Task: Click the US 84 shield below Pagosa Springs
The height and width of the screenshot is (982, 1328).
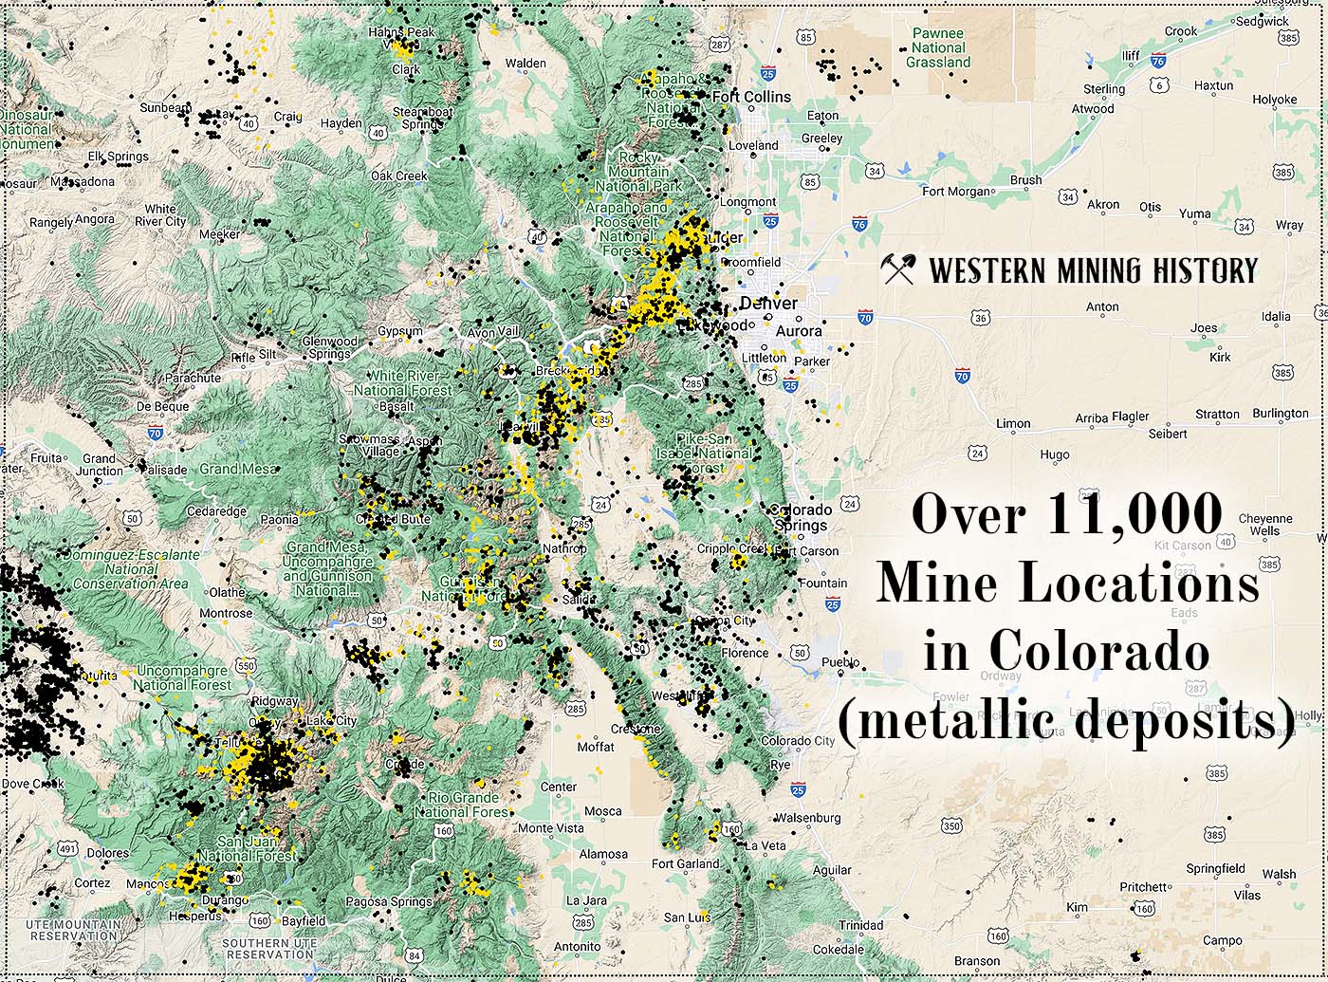Action: 414,955
